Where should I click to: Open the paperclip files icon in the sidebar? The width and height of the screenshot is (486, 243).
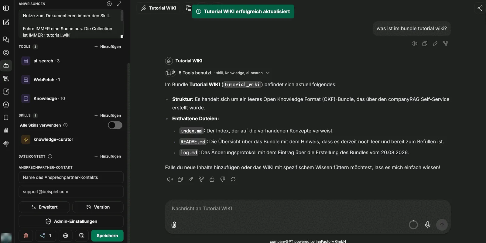[x=6, y=131]
